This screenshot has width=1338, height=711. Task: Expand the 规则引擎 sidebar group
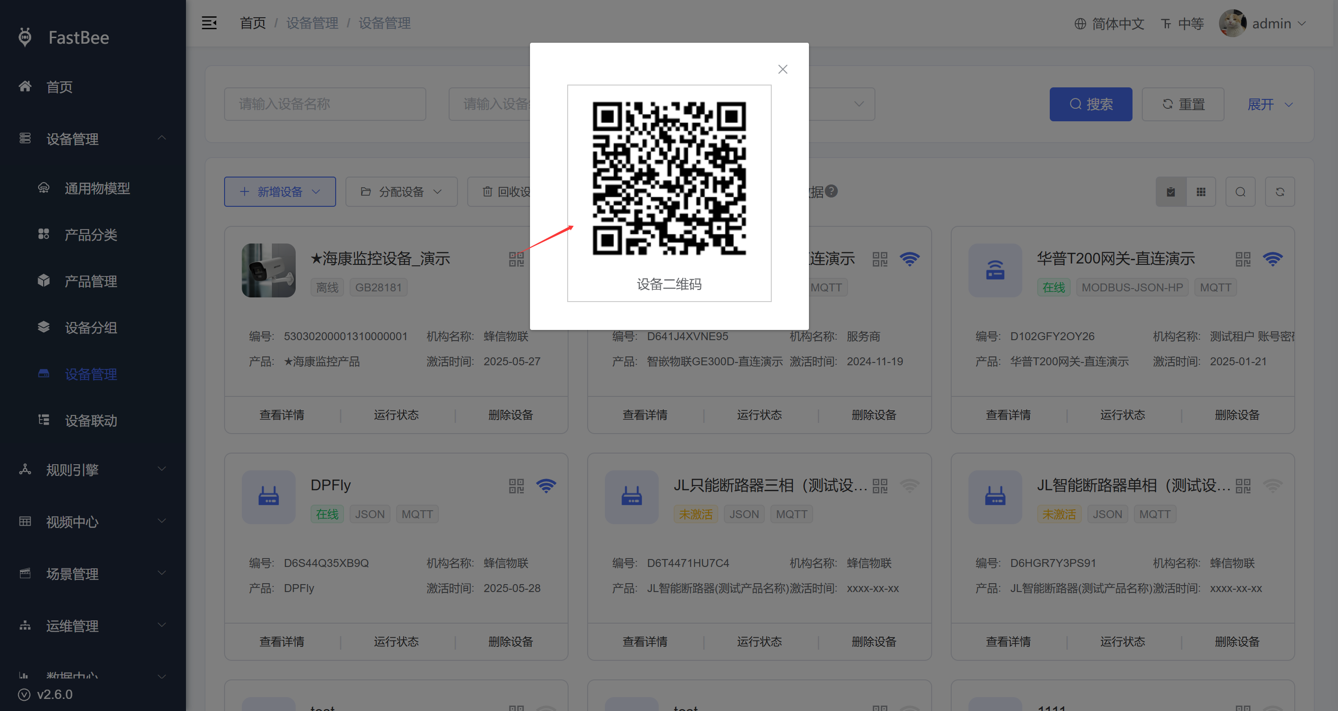click(93, 469)
